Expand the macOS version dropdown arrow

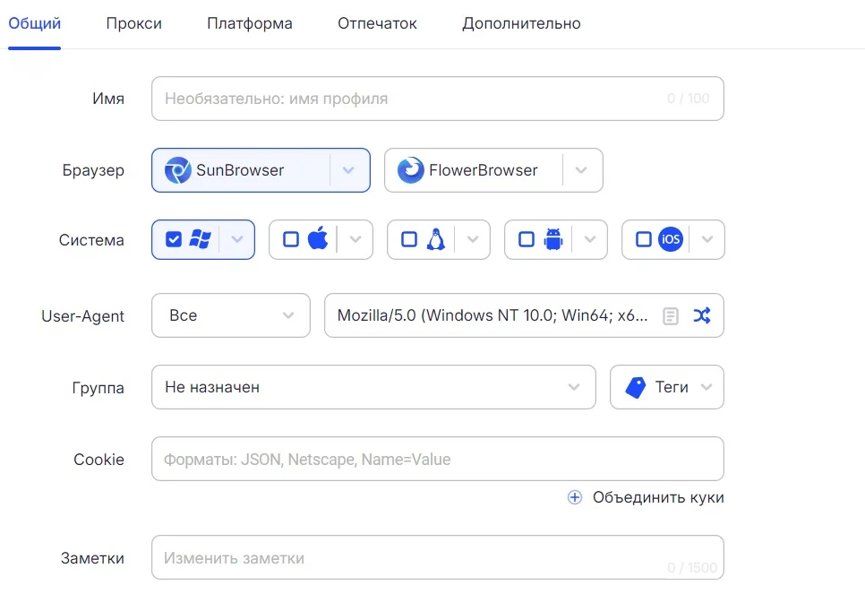[x=355, y=239]
